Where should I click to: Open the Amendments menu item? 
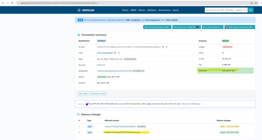164,10
